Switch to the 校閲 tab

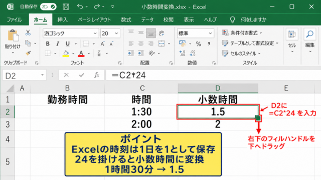coord(169,20)
